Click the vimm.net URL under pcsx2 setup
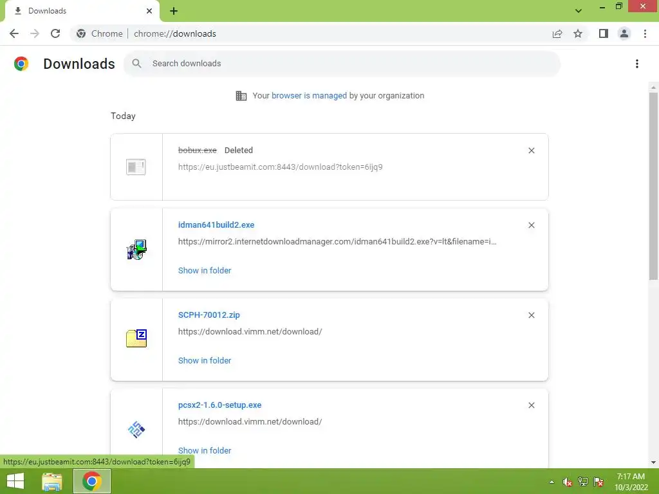Viewport: 659px width, 494px height. tap(250, 421)
